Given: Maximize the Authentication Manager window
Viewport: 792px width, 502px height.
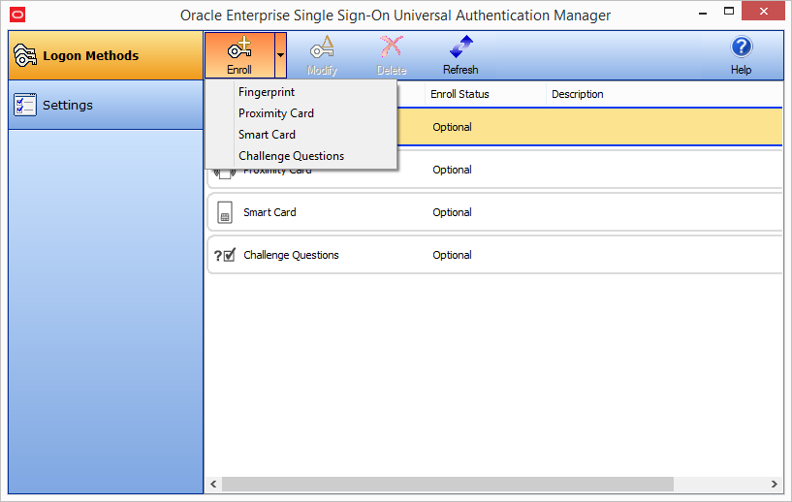Looking at the screenshot, I should (729, 11).
